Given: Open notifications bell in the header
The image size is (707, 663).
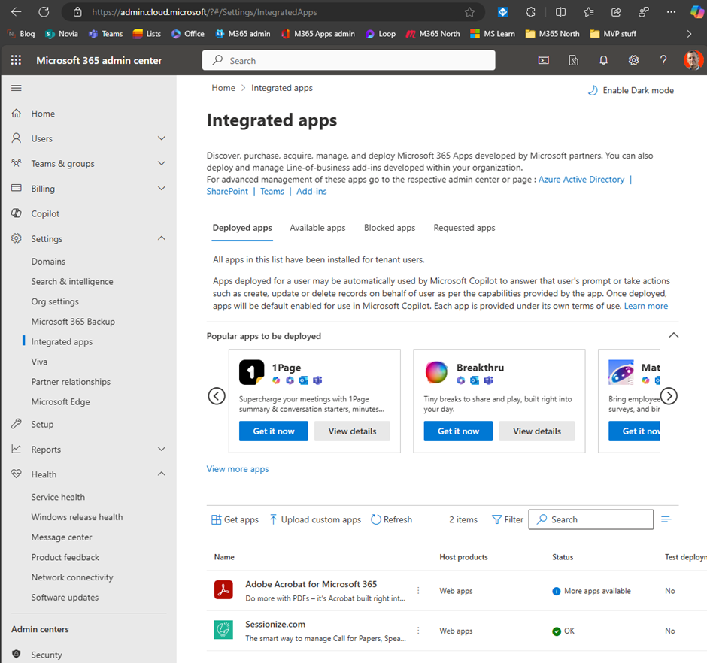Looking at the screenshot, I should (603, 60).
